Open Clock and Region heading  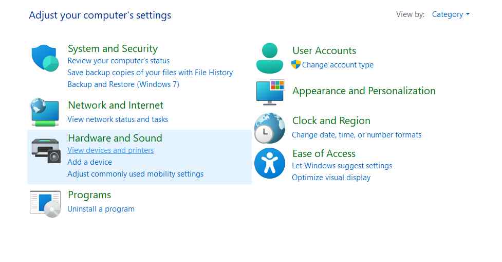pos(331,120)
